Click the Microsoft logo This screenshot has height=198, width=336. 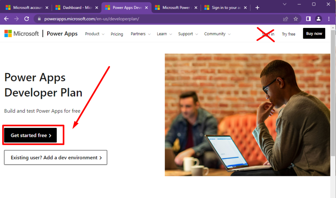pos(22,34)
